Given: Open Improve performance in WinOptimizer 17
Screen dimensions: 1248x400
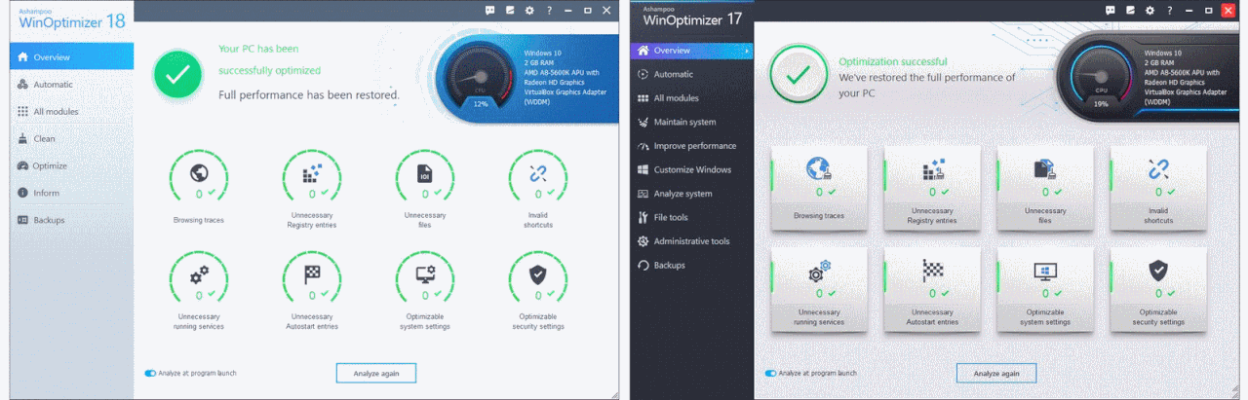Looking at the screenshot, I should (691, 146).
